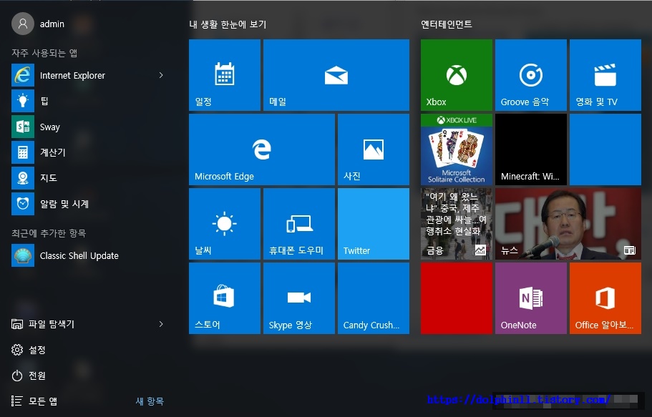The height and width of the screenshot is (417, 652).
Task: Launch Classic Shell Update
Action: pyautogui.click(x=87, y=255)
